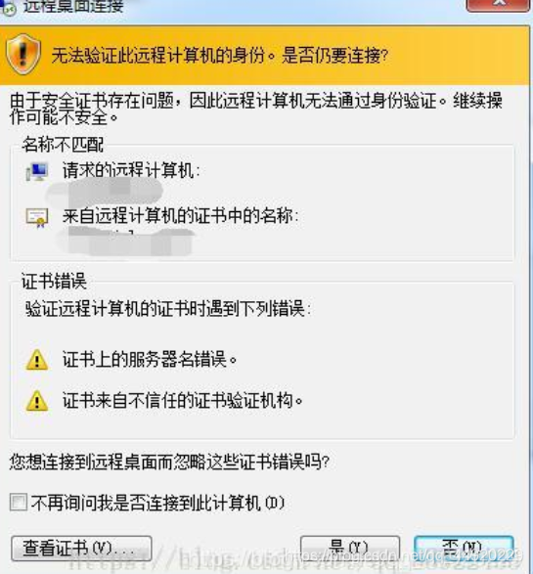
Task: Click the blog.csdn.net watermark URL
Action: coord(403,555)
